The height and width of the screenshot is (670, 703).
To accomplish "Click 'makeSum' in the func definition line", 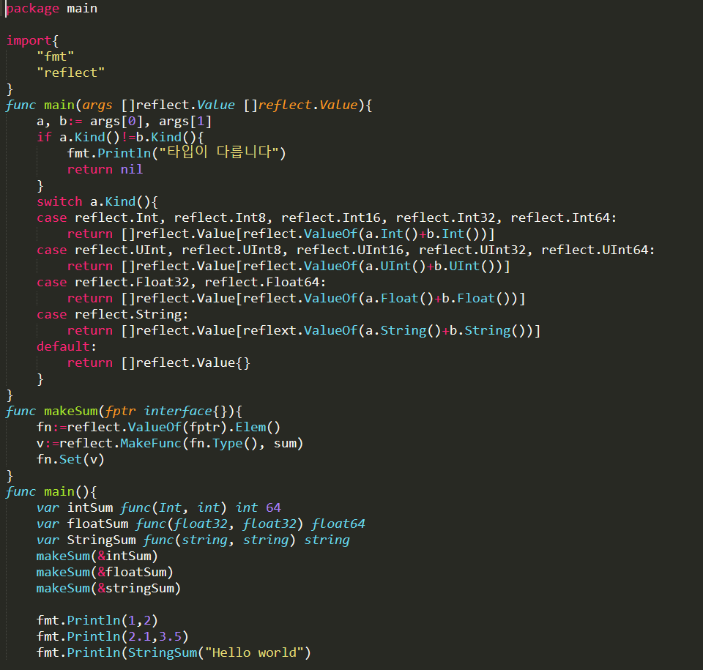I will pyautogui.click(x=71, y=412).
